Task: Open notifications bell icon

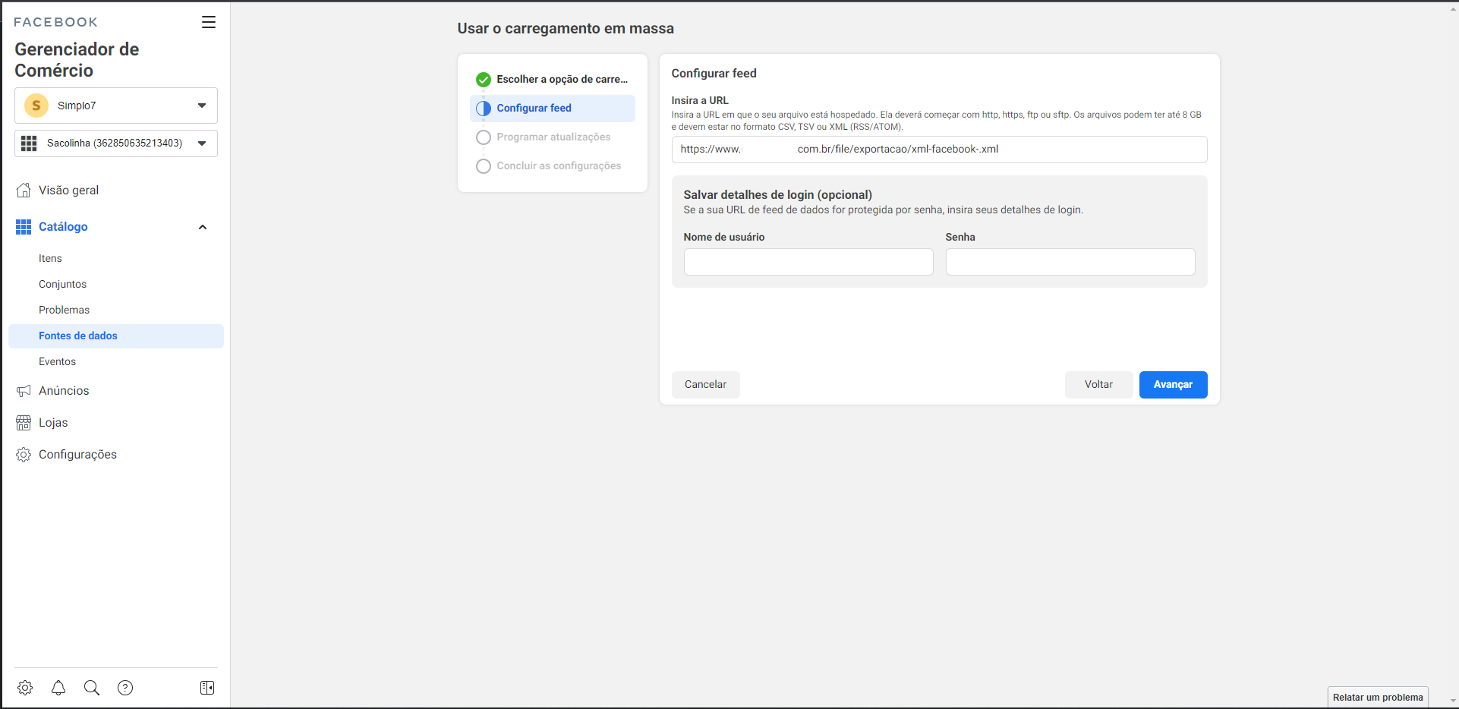Action: [58, 688]
